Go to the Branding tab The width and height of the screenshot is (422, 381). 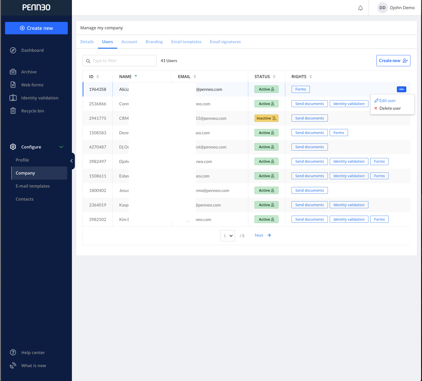pos(154,42)
